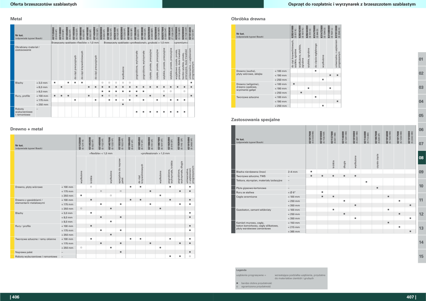Click the 'Tworzywa sztuczne, TWS' row label
The height and width of the screenshot is (301, 426).
251,176
